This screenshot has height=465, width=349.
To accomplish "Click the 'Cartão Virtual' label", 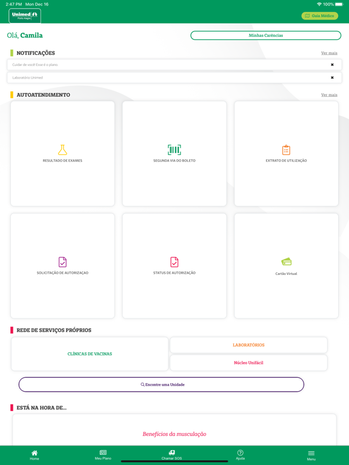I will [x=286, y=274].
